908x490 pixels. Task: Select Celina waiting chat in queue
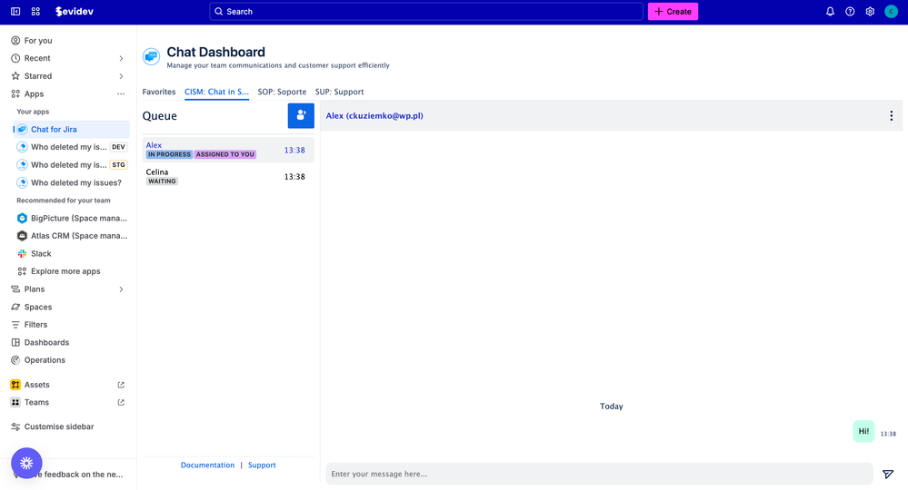click(x=228, y=176)
